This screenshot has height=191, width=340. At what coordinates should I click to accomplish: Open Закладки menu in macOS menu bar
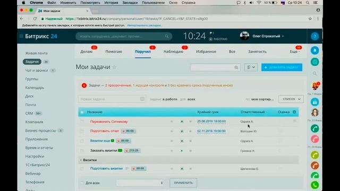coord(130,3)
